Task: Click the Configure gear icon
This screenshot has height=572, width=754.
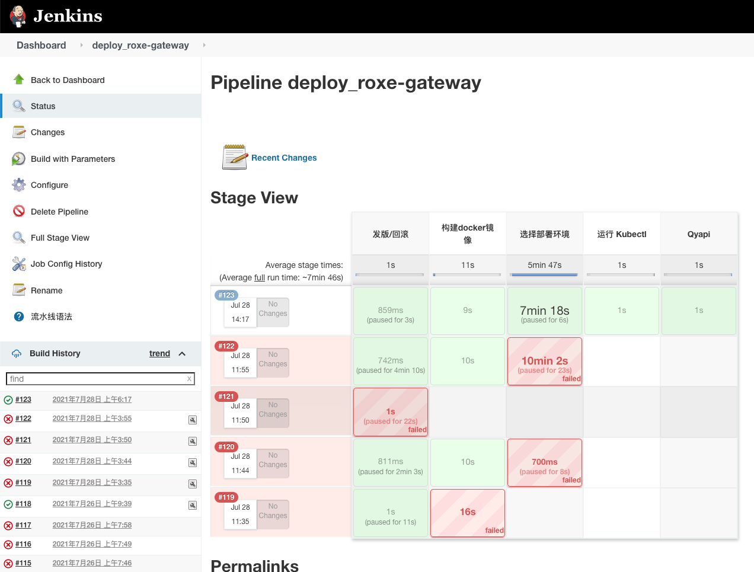Action: click(19, 185)
